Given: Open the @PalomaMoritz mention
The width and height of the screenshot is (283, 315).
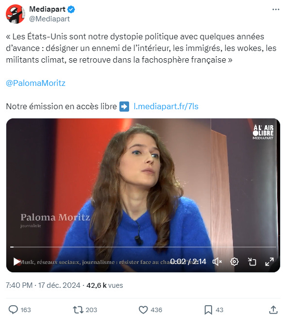Looking at the screenshot, I should 35,83.
